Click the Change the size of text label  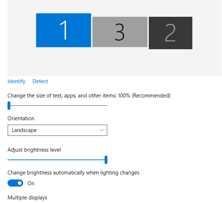(89, 96)
